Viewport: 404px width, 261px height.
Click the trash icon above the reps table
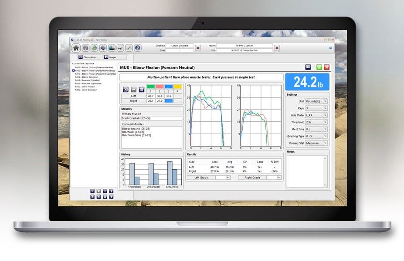click(142, 89)
